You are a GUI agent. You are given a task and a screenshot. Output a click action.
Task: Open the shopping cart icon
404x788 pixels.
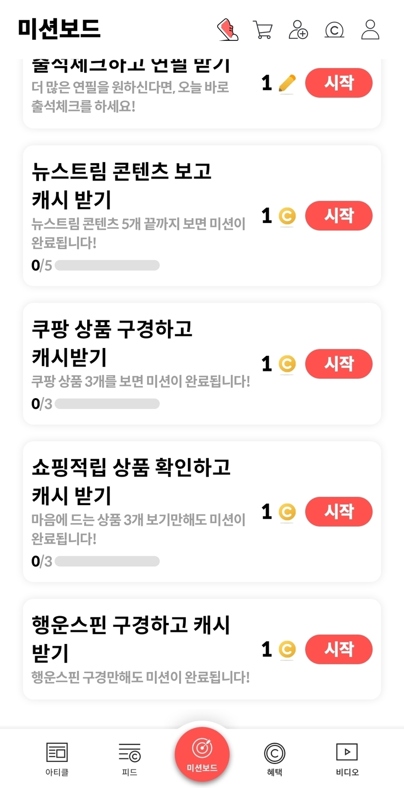click(263, 30)
